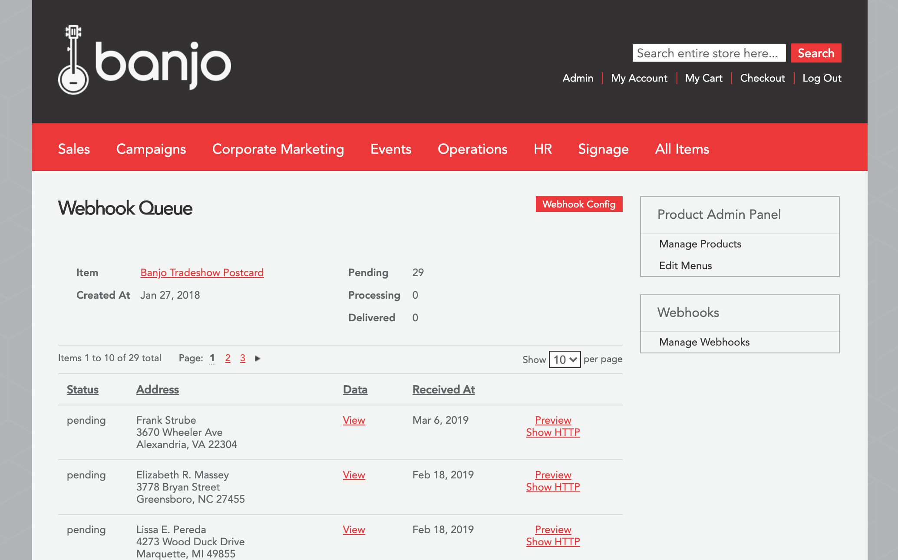
Task: Go to page 2 of queue
Action: 228,358
